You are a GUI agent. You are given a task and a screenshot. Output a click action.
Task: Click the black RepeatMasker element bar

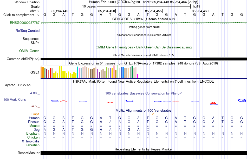pyautogui.click(x=144, y=153)
